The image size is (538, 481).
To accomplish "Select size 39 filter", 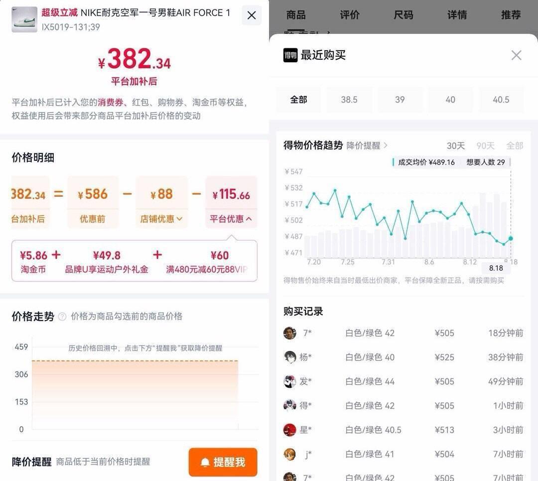I will [400, 100].
